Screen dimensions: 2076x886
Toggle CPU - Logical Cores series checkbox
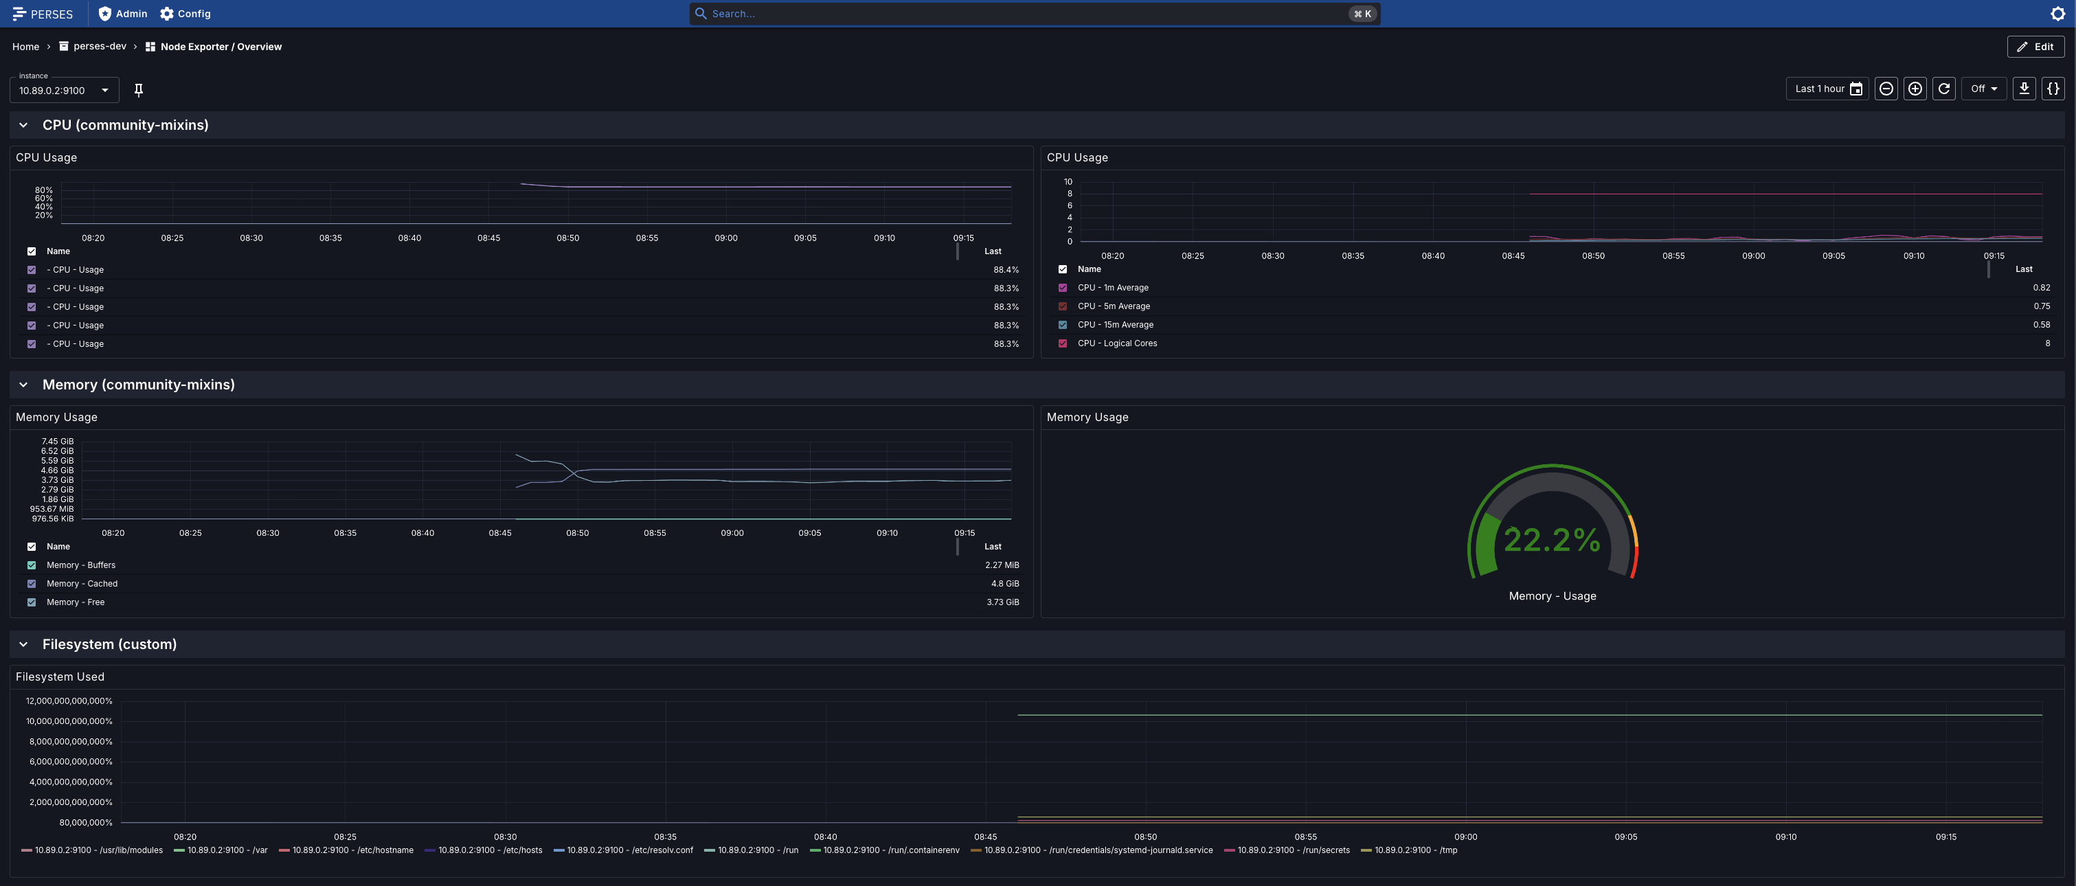click(1062, 343)
